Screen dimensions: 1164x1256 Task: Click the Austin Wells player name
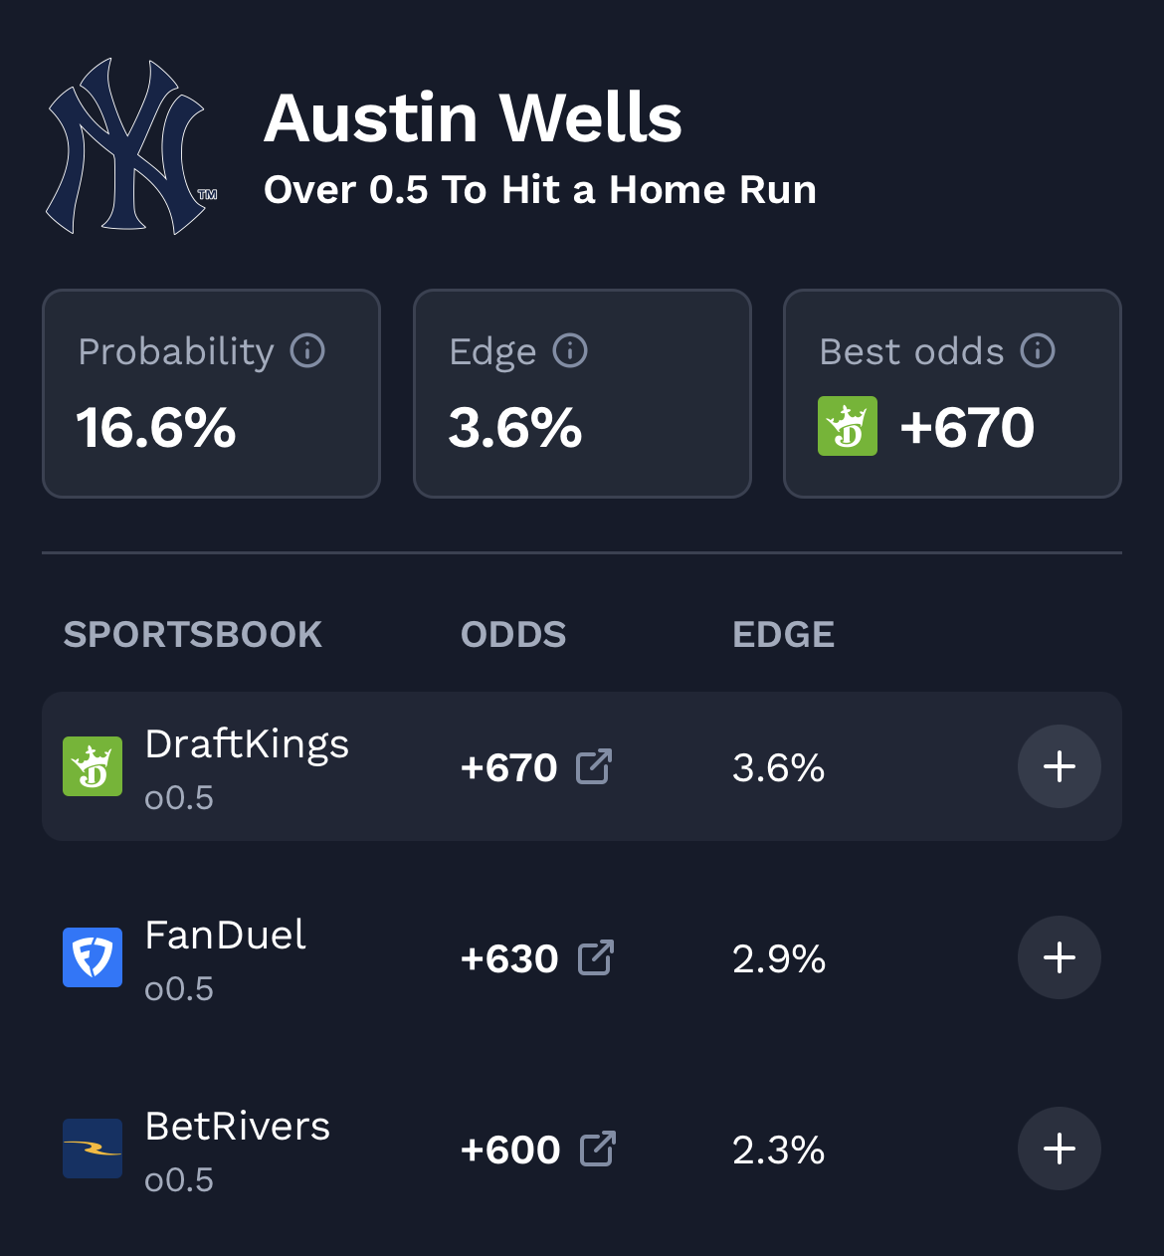pyautogui.click(x=474, y=117)
